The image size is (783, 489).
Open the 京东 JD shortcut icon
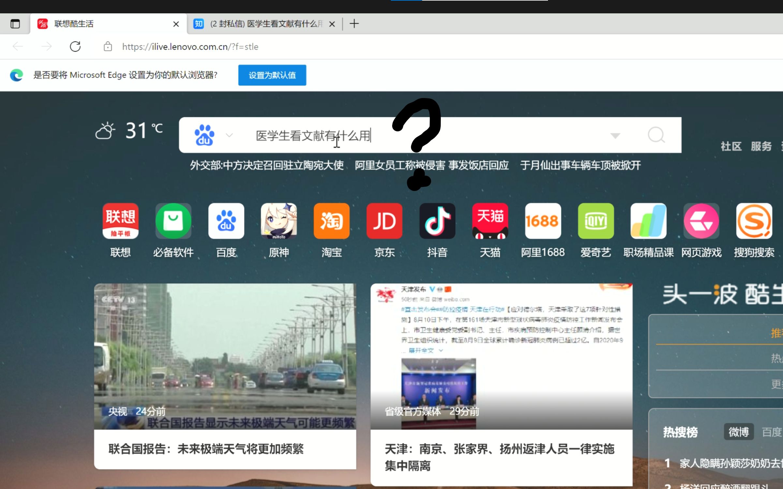384,221
